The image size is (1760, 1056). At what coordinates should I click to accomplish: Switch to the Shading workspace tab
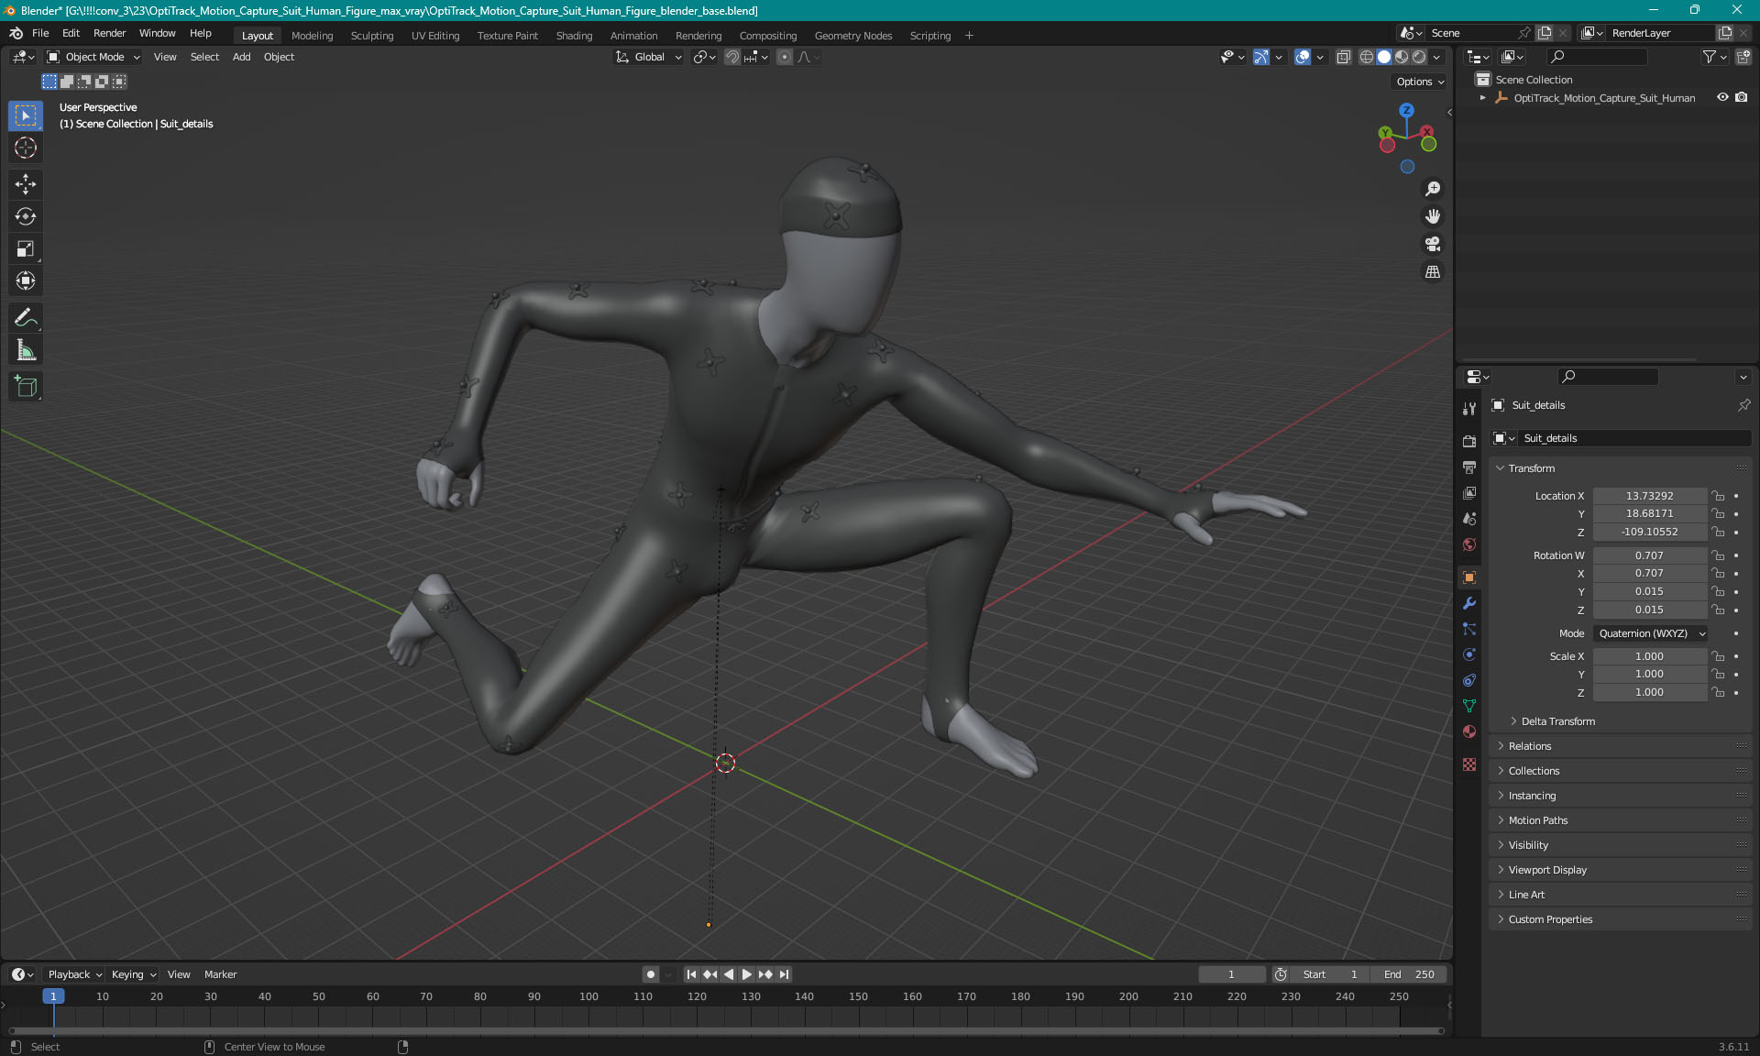pos(574,36)
